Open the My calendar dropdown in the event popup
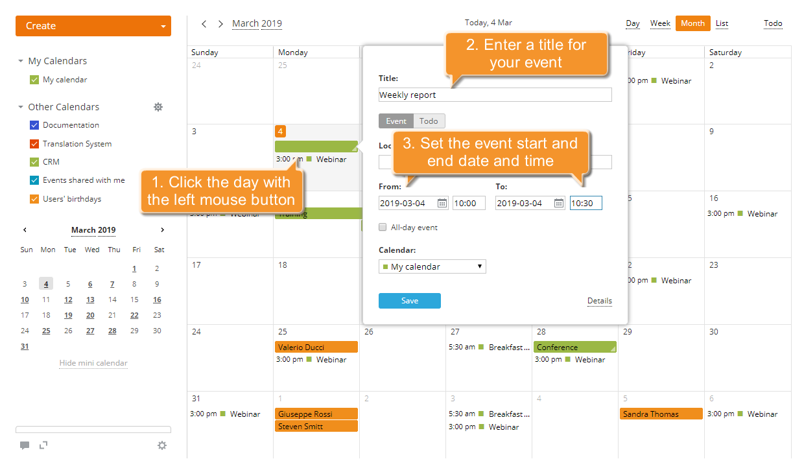 coord(432,266)
